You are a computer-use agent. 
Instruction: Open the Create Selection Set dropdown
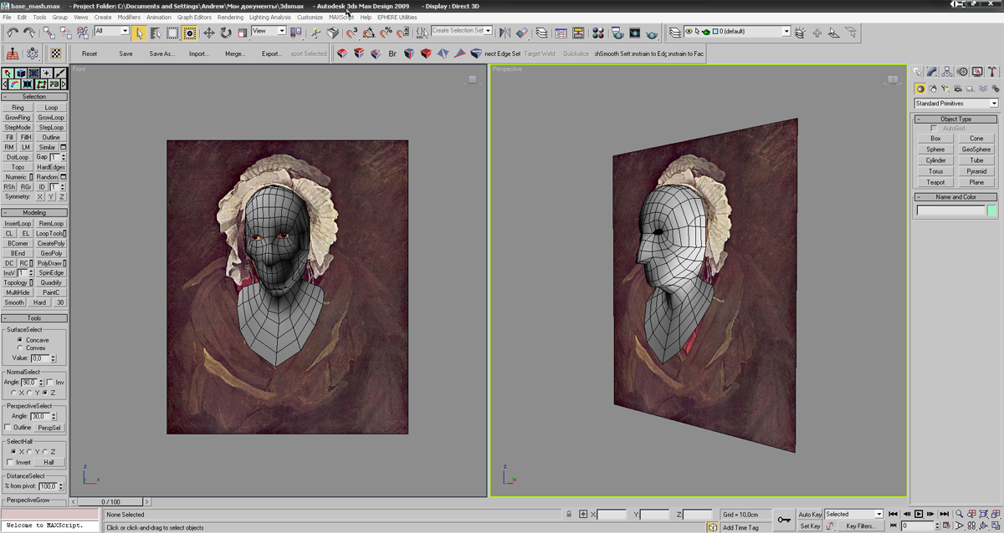coord(462,31)
